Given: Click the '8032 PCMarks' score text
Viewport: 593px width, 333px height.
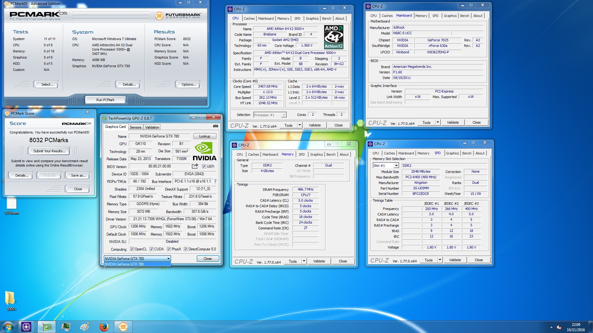Looking at the screenshot, I should coord(49,140).
